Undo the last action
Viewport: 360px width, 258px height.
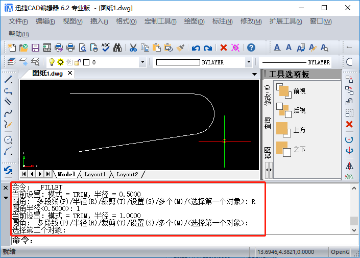(196, 48)
